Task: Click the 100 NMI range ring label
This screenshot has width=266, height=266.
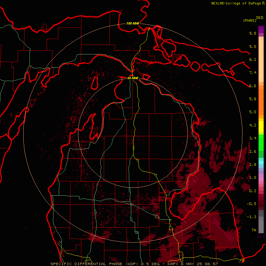Action: click(133, 23)
